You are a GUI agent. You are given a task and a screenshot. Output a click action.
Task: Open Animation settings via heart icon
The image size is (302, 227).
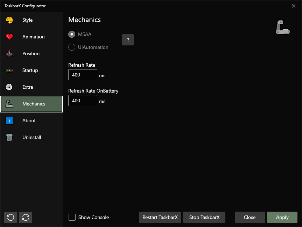point(9,37)
